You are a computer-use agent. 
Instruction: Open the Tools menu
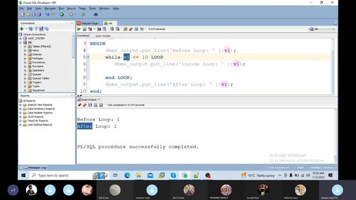click(92, 8)
